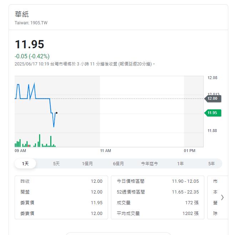Click the 11 AM x-axis label
Viewport: 229px width, 235px height.
[106, 151]
